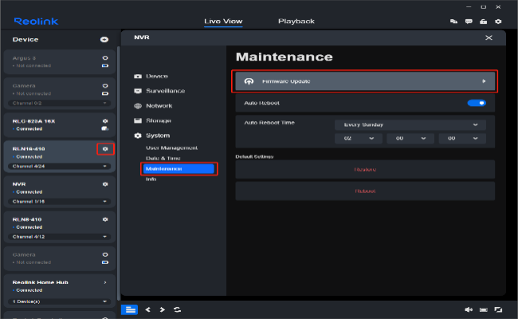The width and height of the screenshot is (518, 319).
Task: Mute audio using bottom speaker icon
Action: (469, 309)
